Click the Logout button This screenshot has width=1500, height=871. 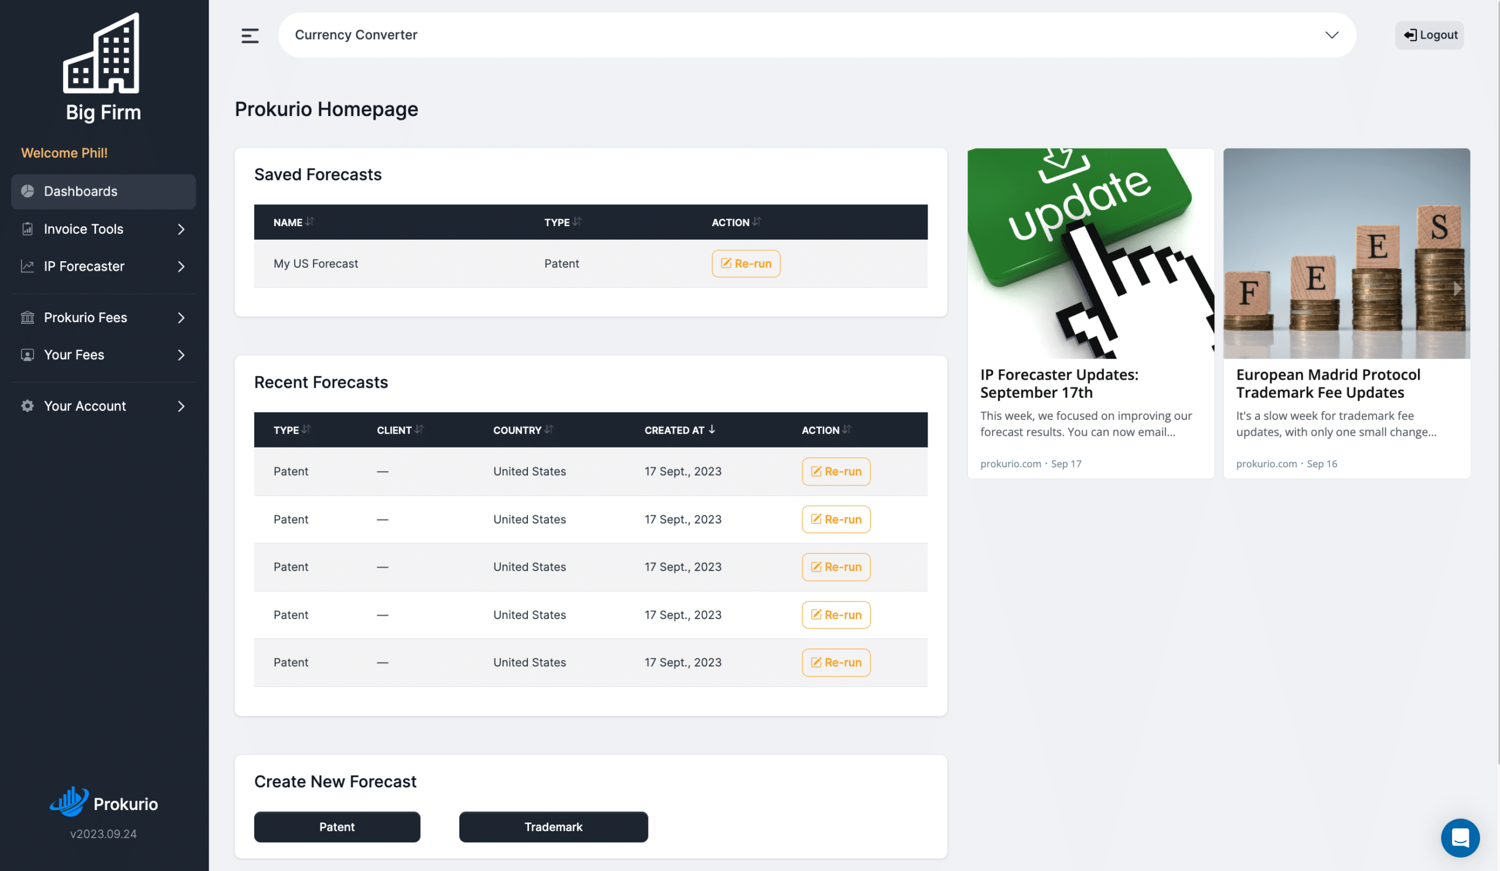click(x=1429, y=35)
